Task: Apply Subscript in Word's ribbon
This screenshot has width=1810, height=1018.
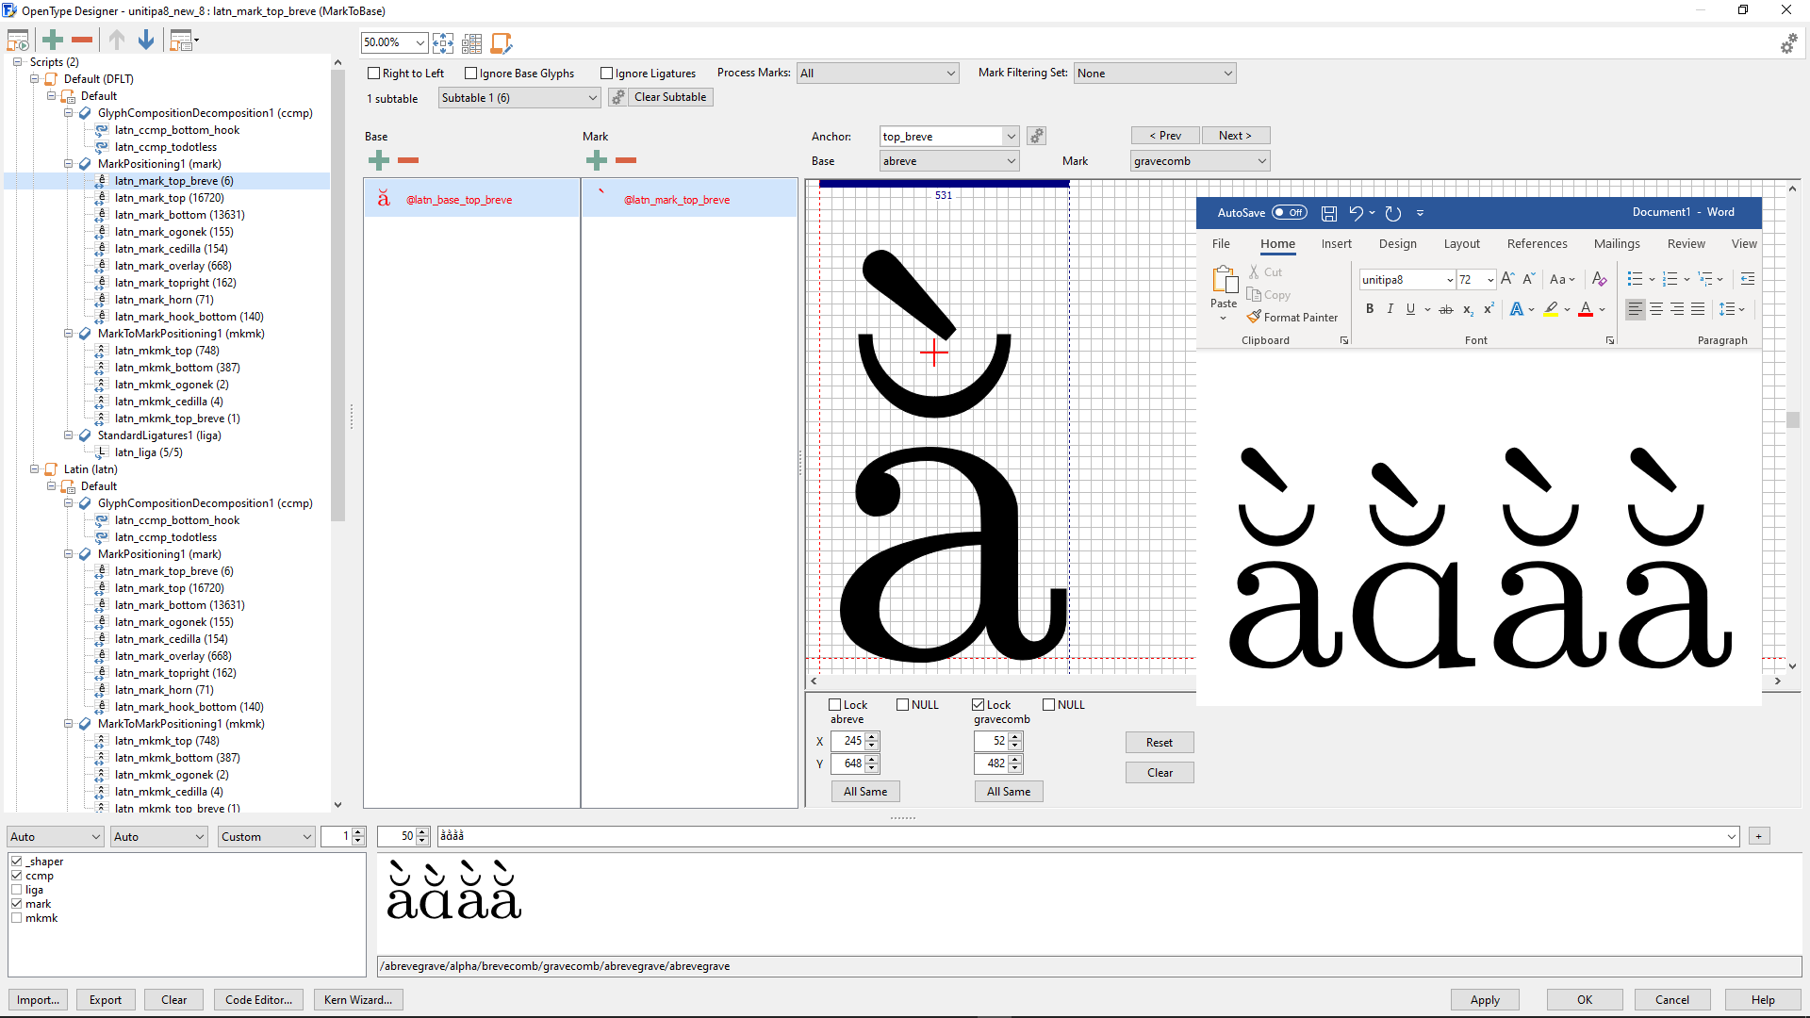Action: [x=1468, y=308]
